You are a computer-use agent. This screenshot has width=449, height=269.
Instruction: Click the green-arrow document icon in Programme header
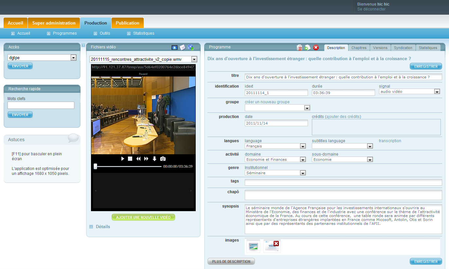coord(308,48)
